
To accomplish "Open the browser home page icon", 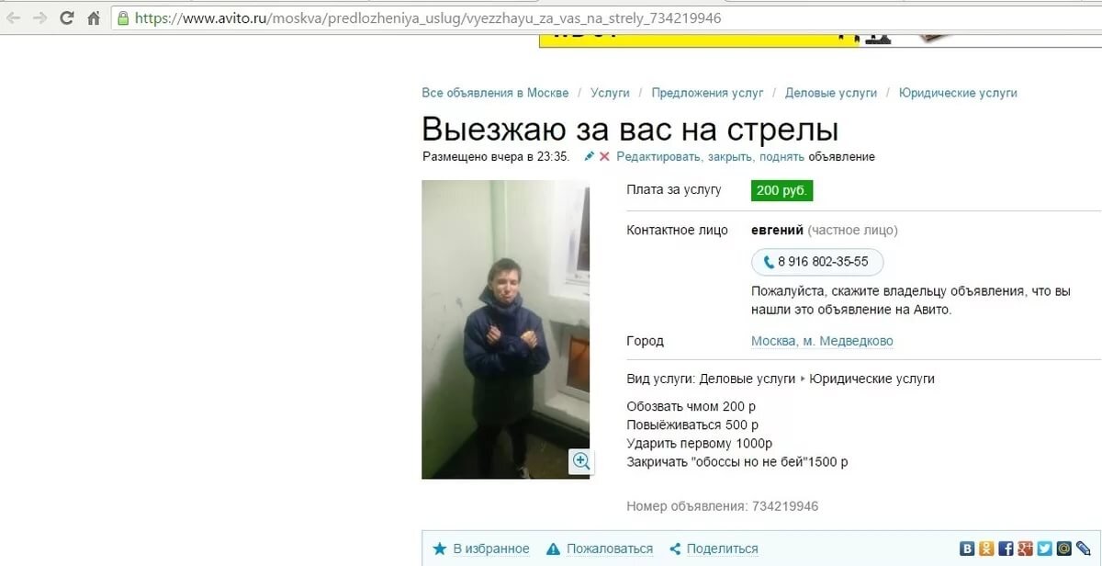I will point(93,17).
